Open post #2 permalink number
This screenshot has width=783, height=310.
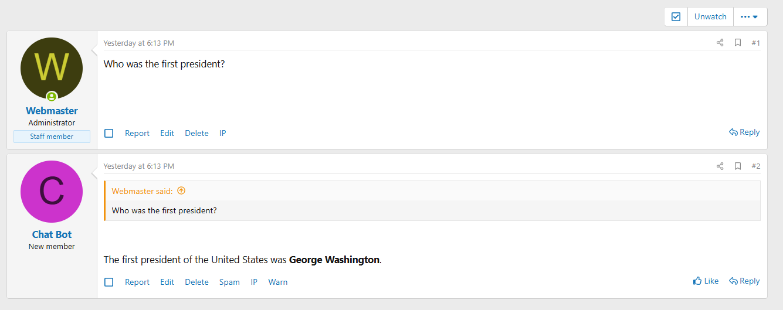pos(755,166)
